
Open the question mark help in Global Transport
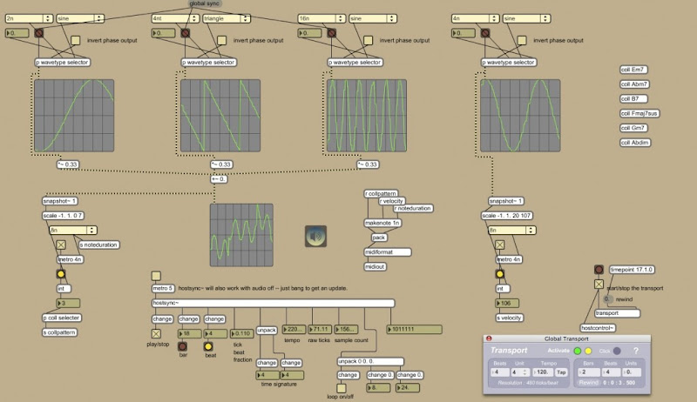pos(636,351)
